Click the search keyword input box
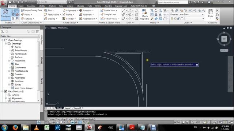Image resolution: width=234 pixels, height=131 pixels. point(173,2)
